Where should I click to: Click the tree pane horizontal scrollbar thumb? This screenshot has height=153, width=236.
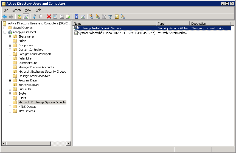[x=28, y=143]
